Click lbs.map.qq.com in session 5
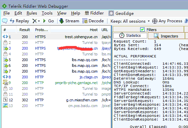The height and width of the screenshot is (128, 188). click(85, 60)
